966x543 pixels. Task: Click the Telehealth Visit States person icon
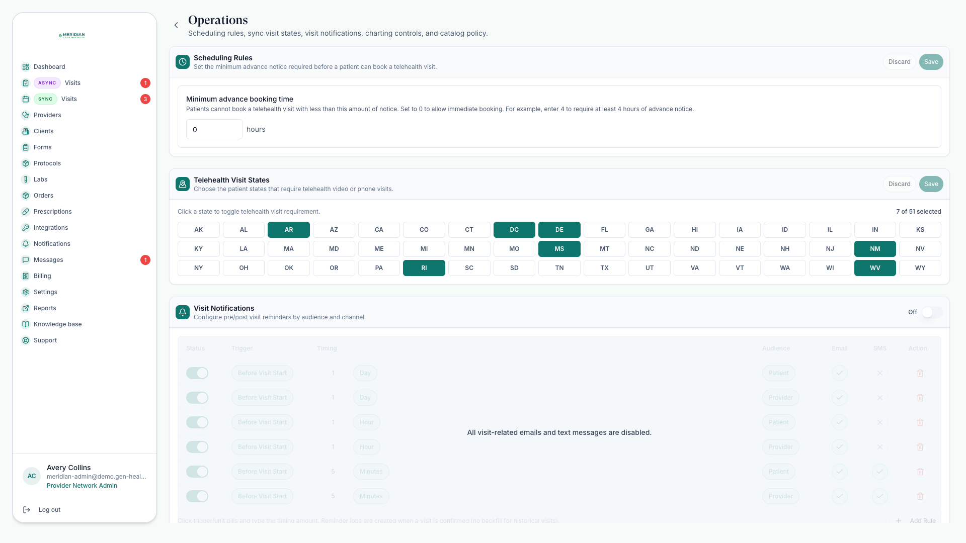[183, 184]
